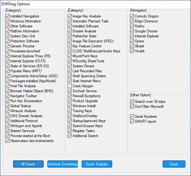Viewport: 191px width, 176px height.
Task: Uncheck Google Chrome navigator
Action: (132, 31)
